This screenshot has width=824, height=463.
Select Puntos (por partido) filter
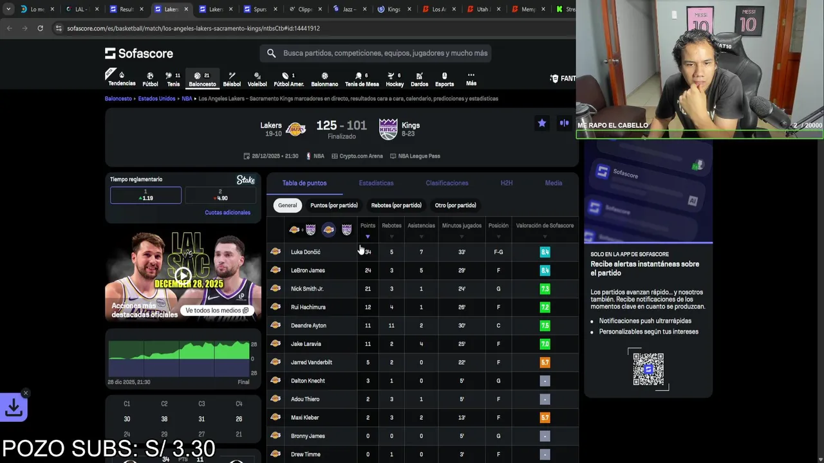point(333,205)
